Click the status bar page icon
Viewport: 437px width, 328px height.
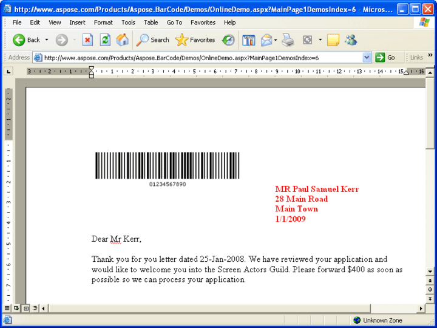click(x=7, y=320)
